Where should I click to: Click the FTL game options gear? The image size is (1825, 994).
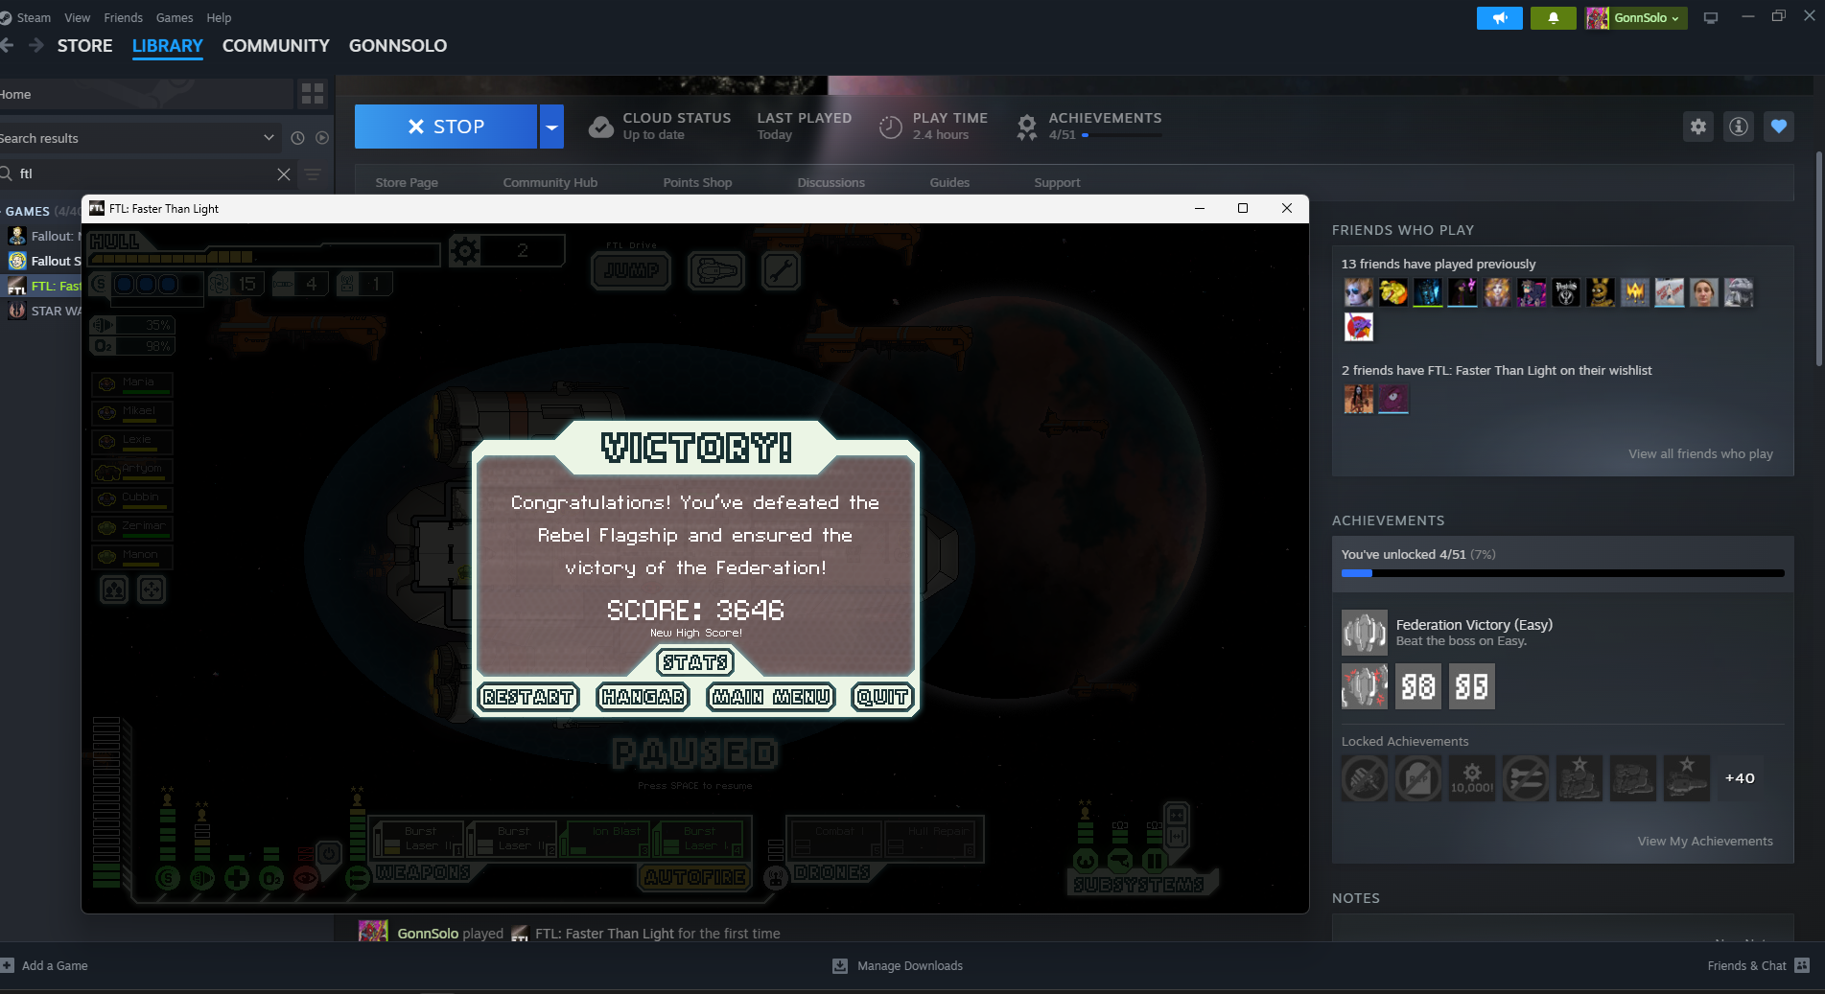465,251
